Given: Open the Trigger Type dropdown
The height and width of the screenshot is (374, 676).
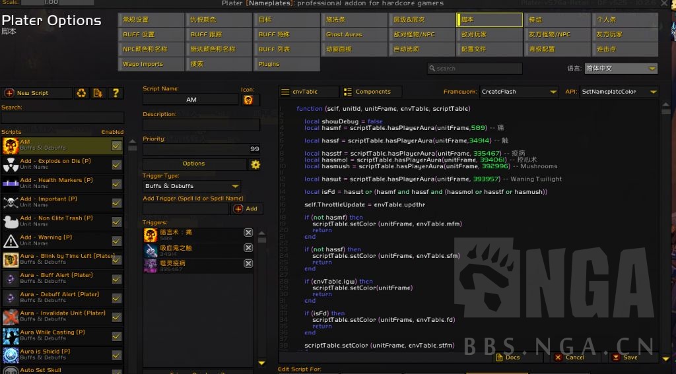Looking at the screenshot, I should [x=191, y=187].
